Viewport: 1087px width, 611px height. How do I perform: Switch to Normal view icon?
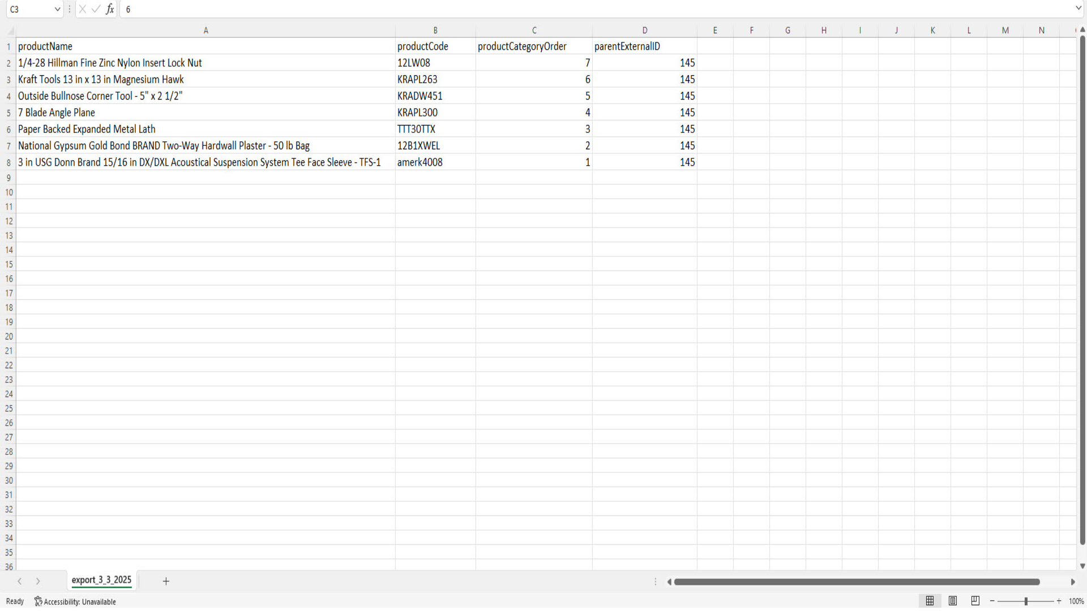[x=930, y=601]
